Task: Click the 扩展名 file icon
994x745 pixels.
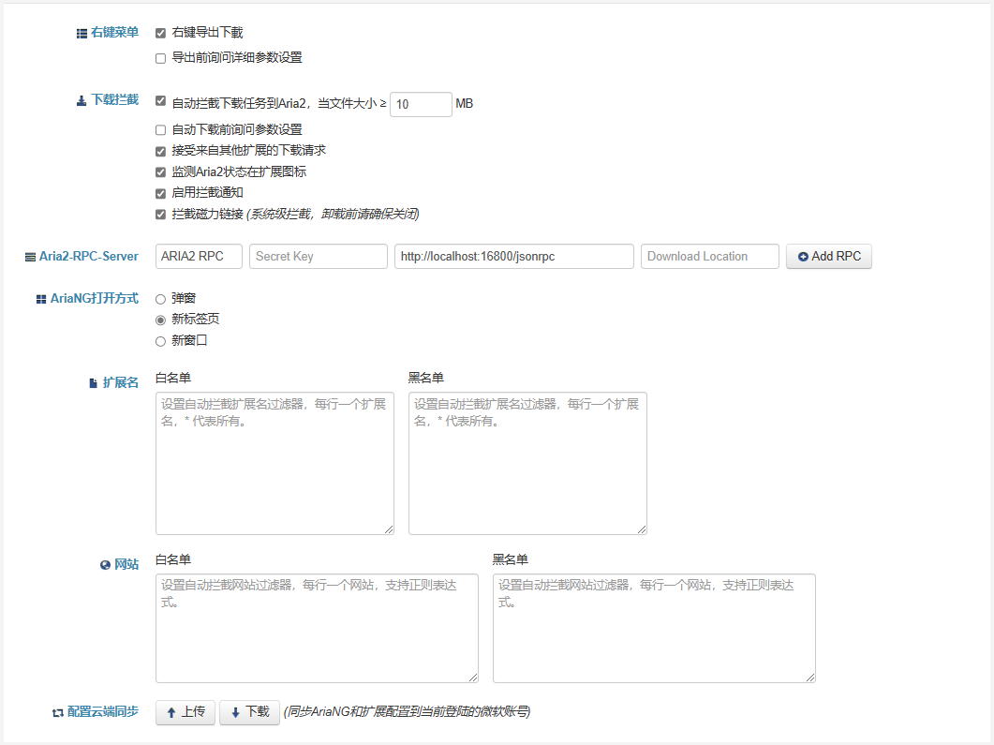Action: pyautogui.click(x=93, y=383)
